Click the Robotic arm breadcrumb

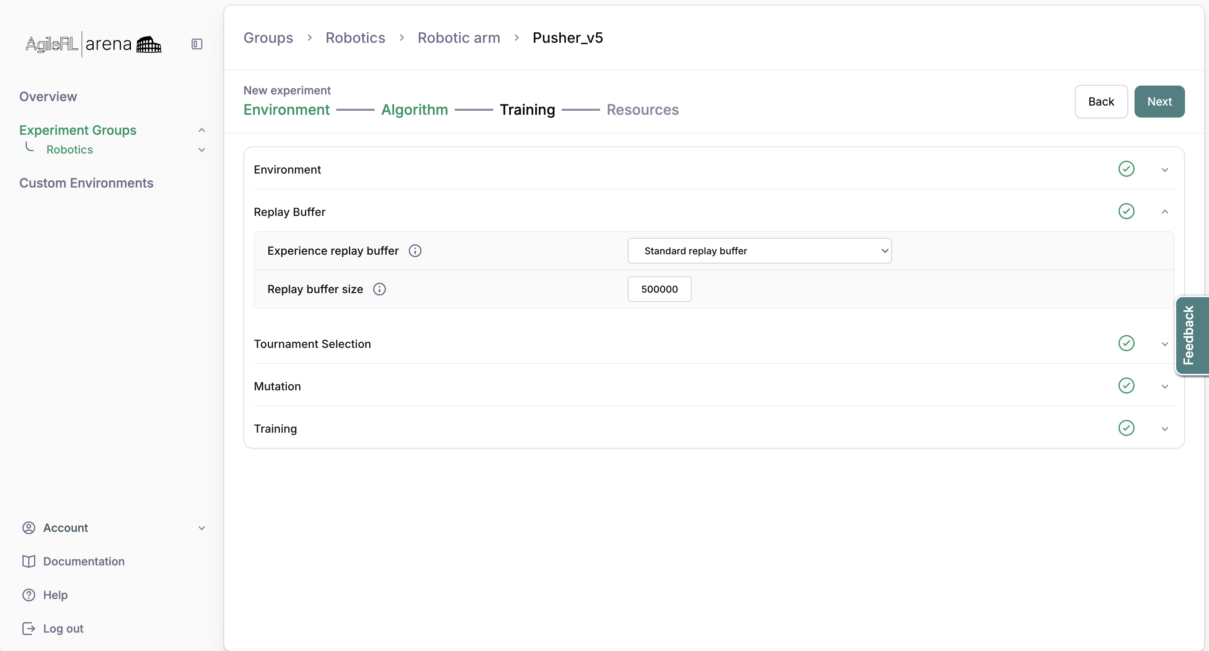[458, 38]
